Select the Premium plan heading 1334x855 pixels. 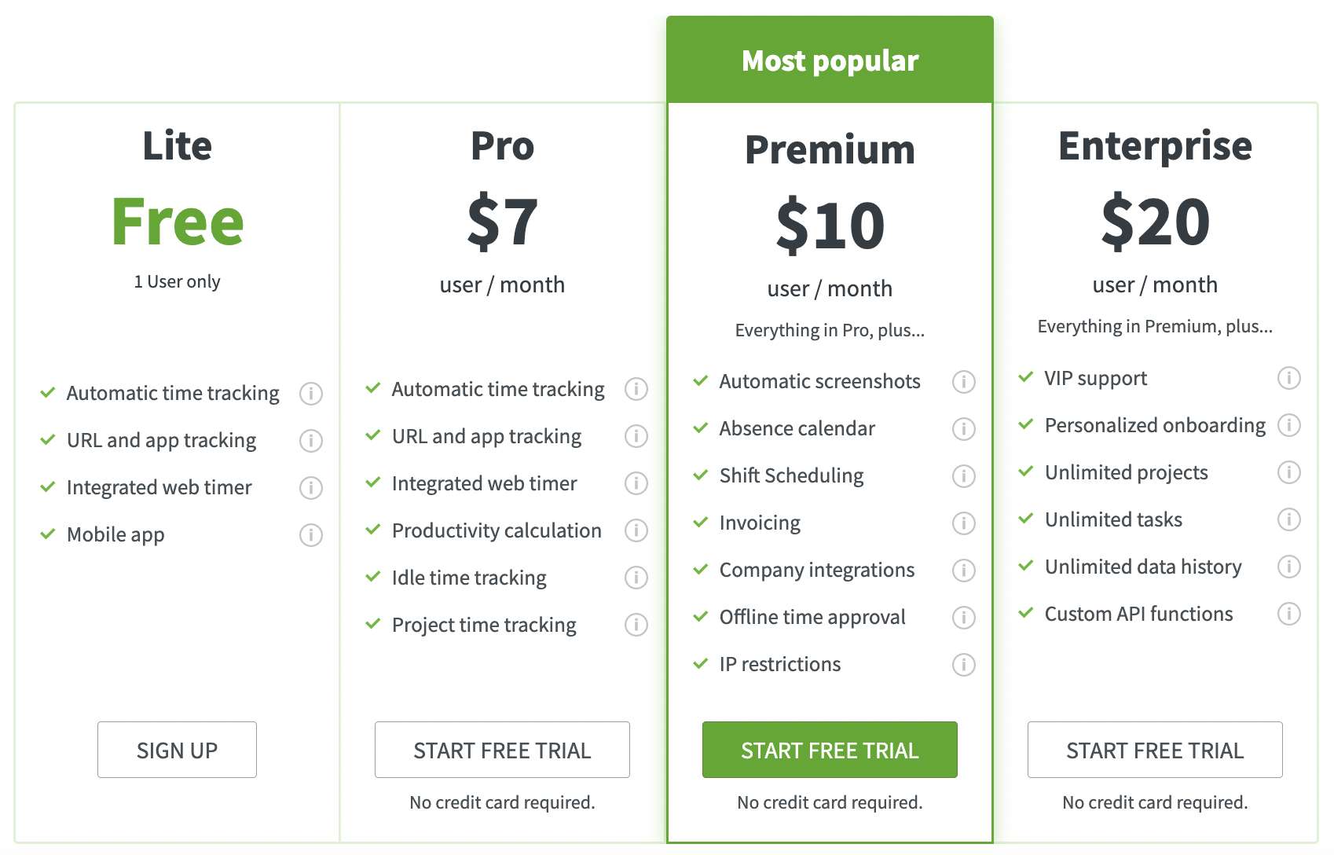829,149
